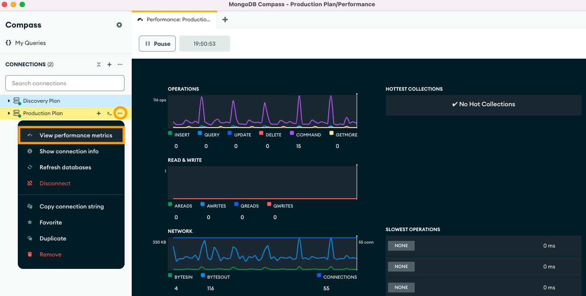586x296 pixels.
Task: Click first NONE badge in Slowest Operations
Action: [401, 246]
